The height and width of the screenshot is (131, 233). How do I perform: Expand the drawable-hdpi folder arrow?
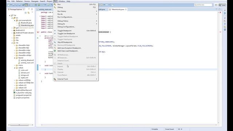pos(15,45)
